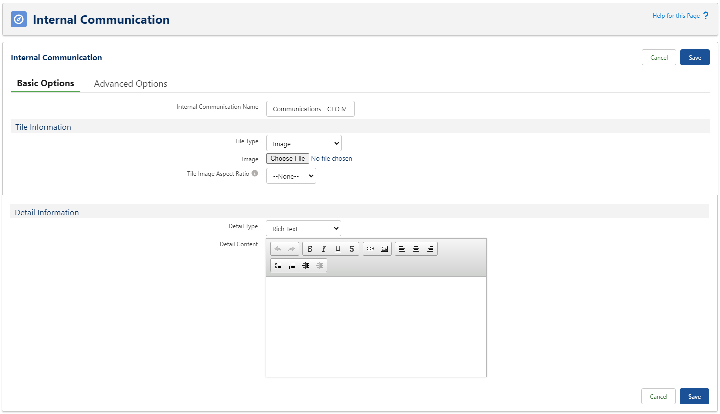This screenshot has height=414, width=720.
Task: Click the Internal Communication Name field
Action: pyautogui.click(x=310, y=109)
